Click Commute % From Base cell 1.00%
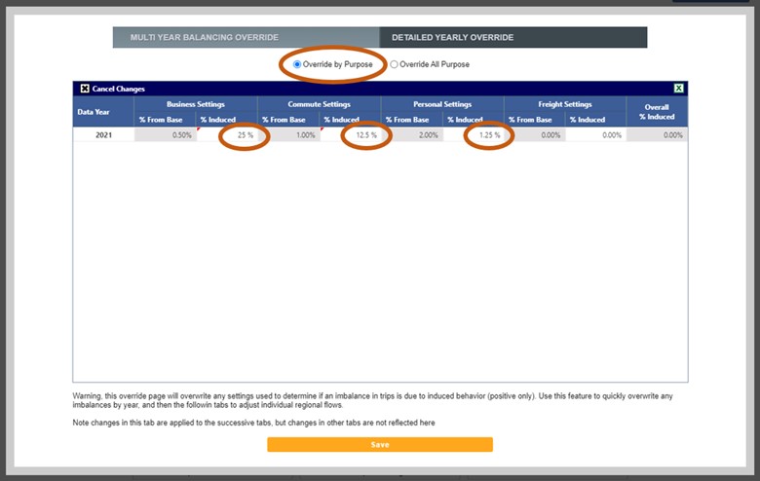 click(288, 135)
